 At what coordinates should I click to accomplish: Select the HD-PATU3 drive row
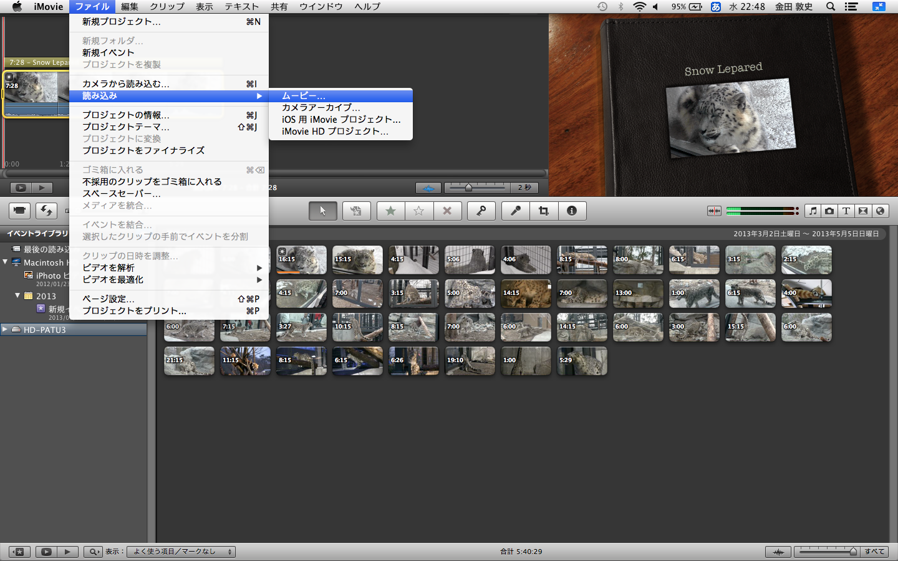(74, 330)
